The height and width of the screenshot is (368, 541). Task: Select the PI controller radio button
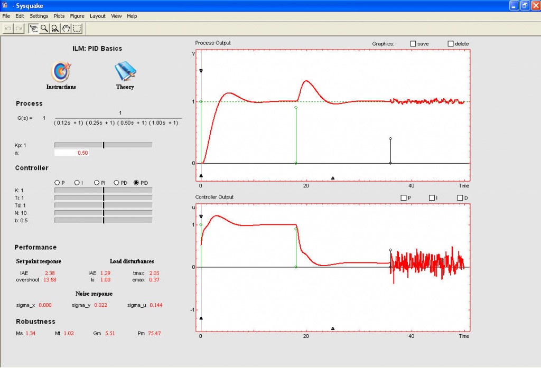click(x=97, y=183)
